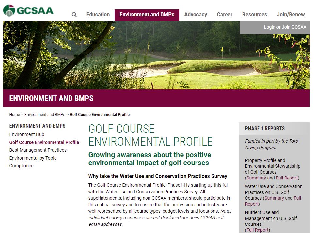Viewport: 314px width, 233px height.
Task: Open the Career menu
Action: pos(225,15)
